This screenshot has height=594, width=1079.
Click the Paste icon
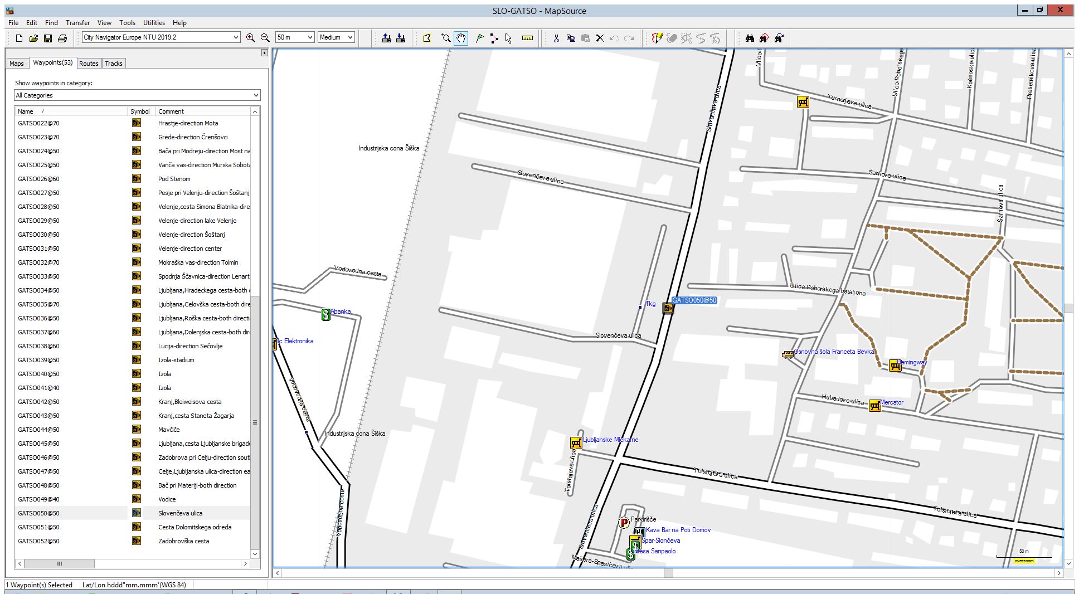coord(585,38)
